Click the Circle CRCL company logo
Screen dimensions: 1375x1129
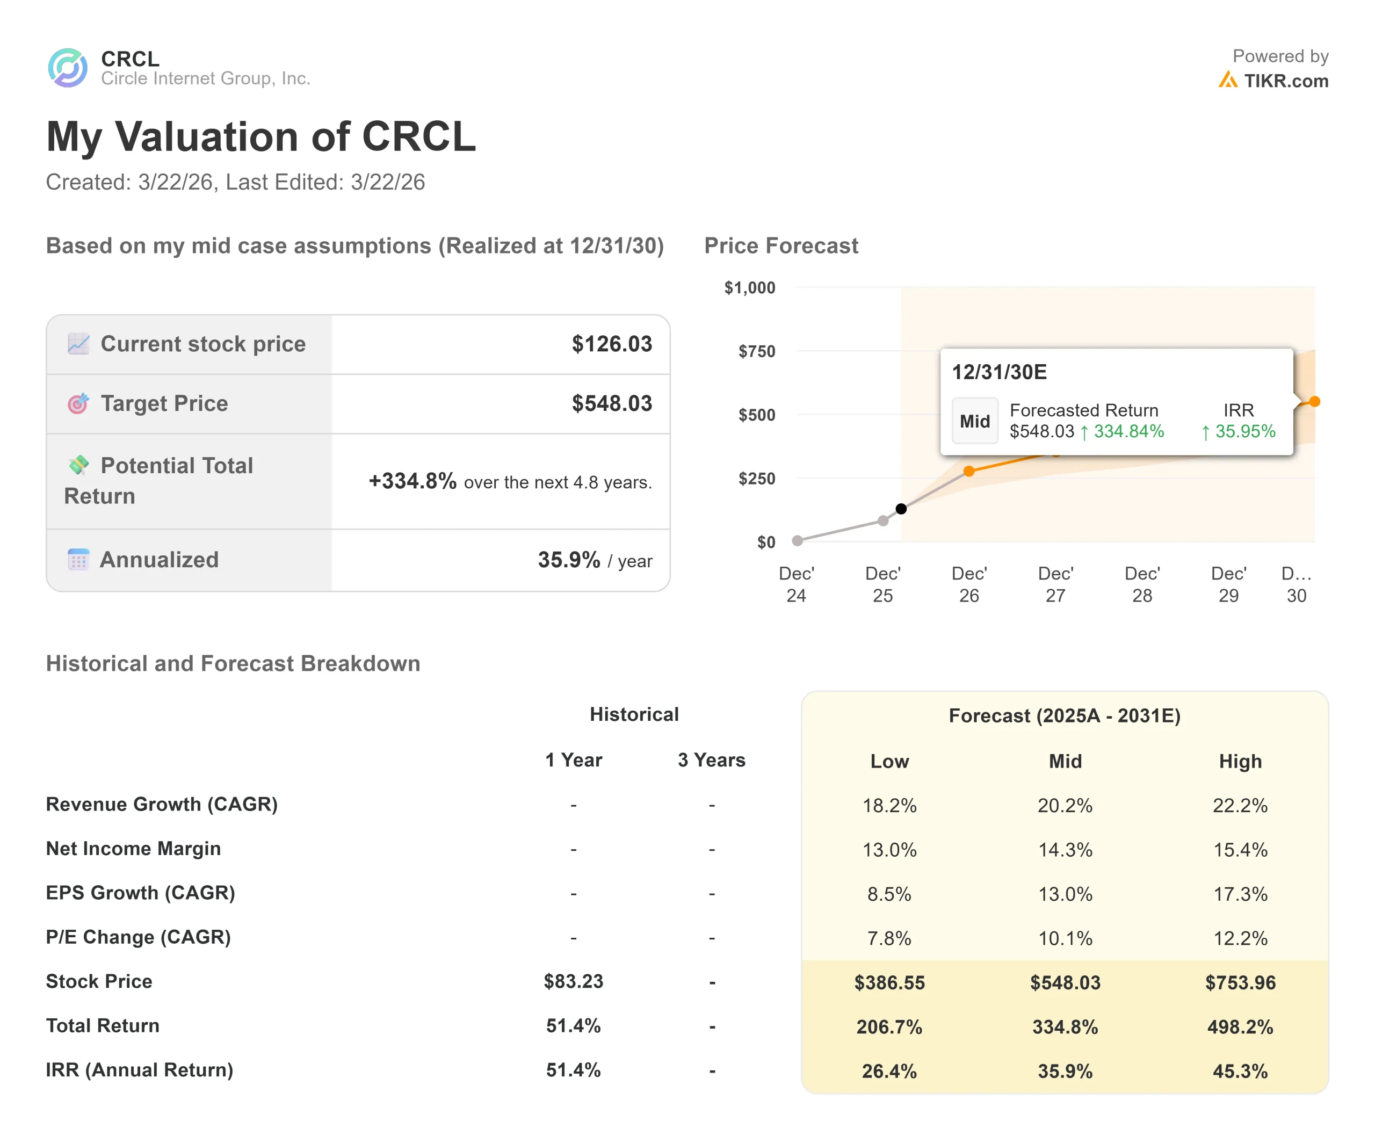pyautogui.click(x=68, y=68)
